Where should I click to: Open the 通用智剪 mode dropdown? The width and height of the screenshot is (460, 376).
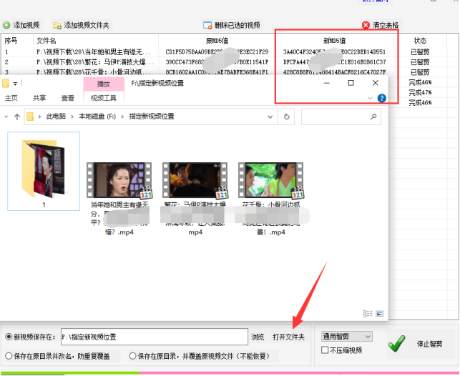[347, 337]
